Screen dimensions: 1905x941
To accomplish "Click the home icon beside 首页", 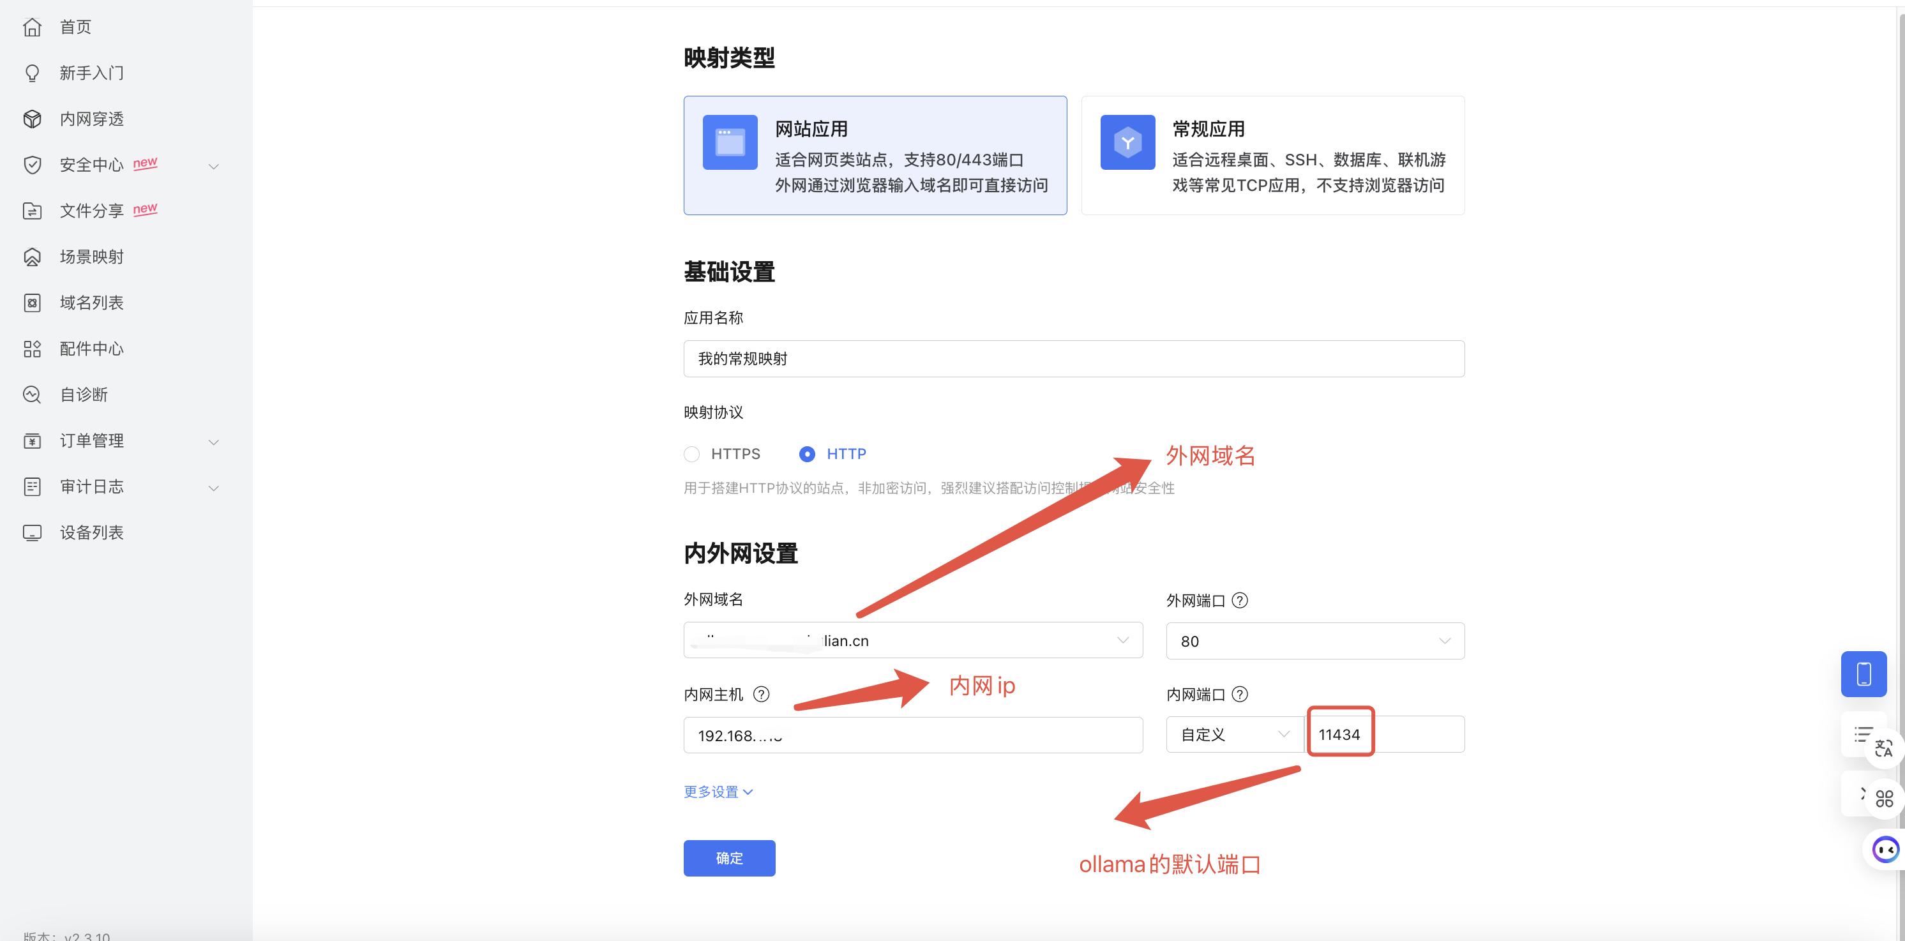I will [32, 27].
